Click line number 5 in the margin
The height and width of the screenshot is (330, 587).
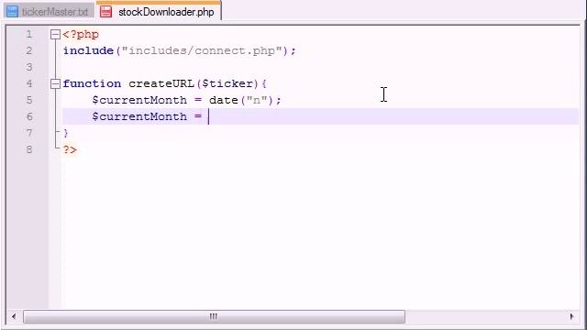[28, 100]
